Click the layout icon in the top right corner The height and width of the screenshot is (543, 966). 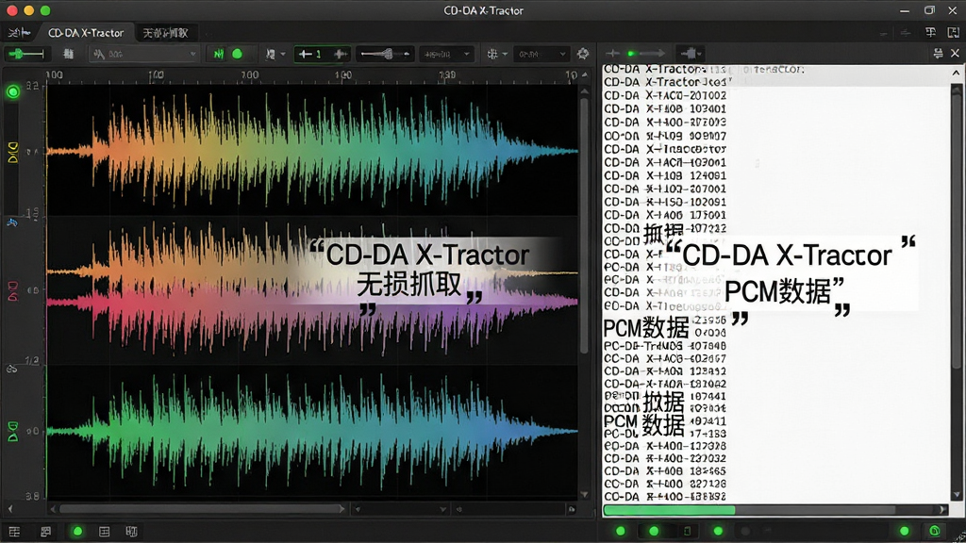(953, 32)
